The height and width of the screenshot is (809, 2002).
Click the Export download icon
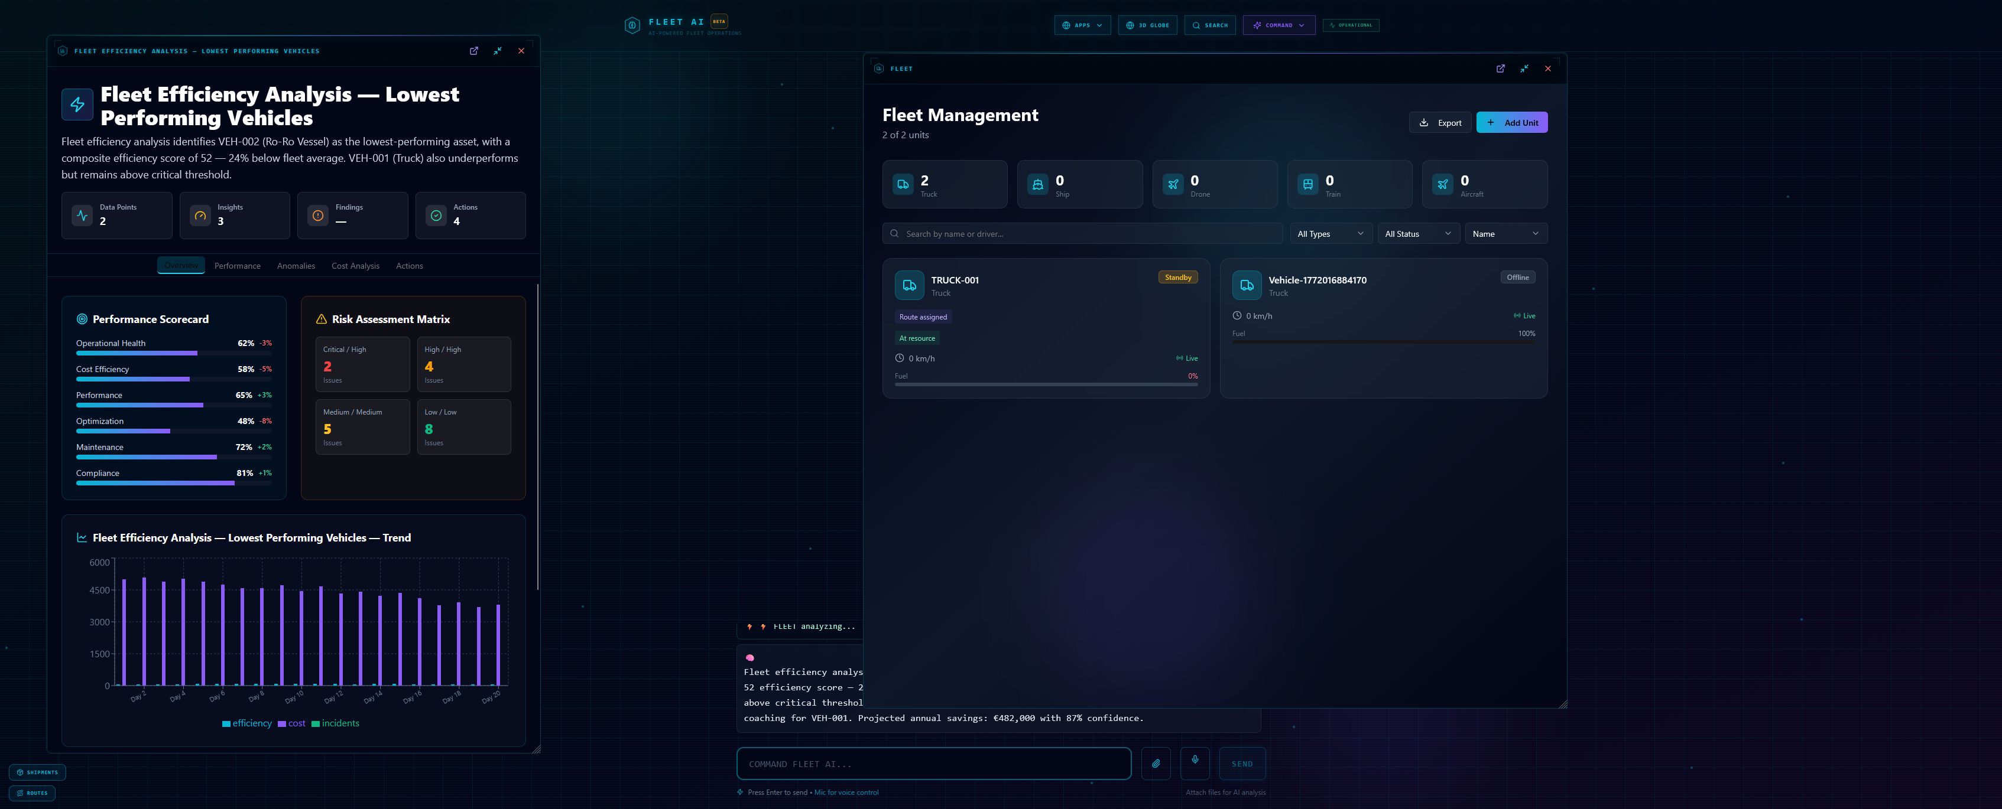(1425, 123)
